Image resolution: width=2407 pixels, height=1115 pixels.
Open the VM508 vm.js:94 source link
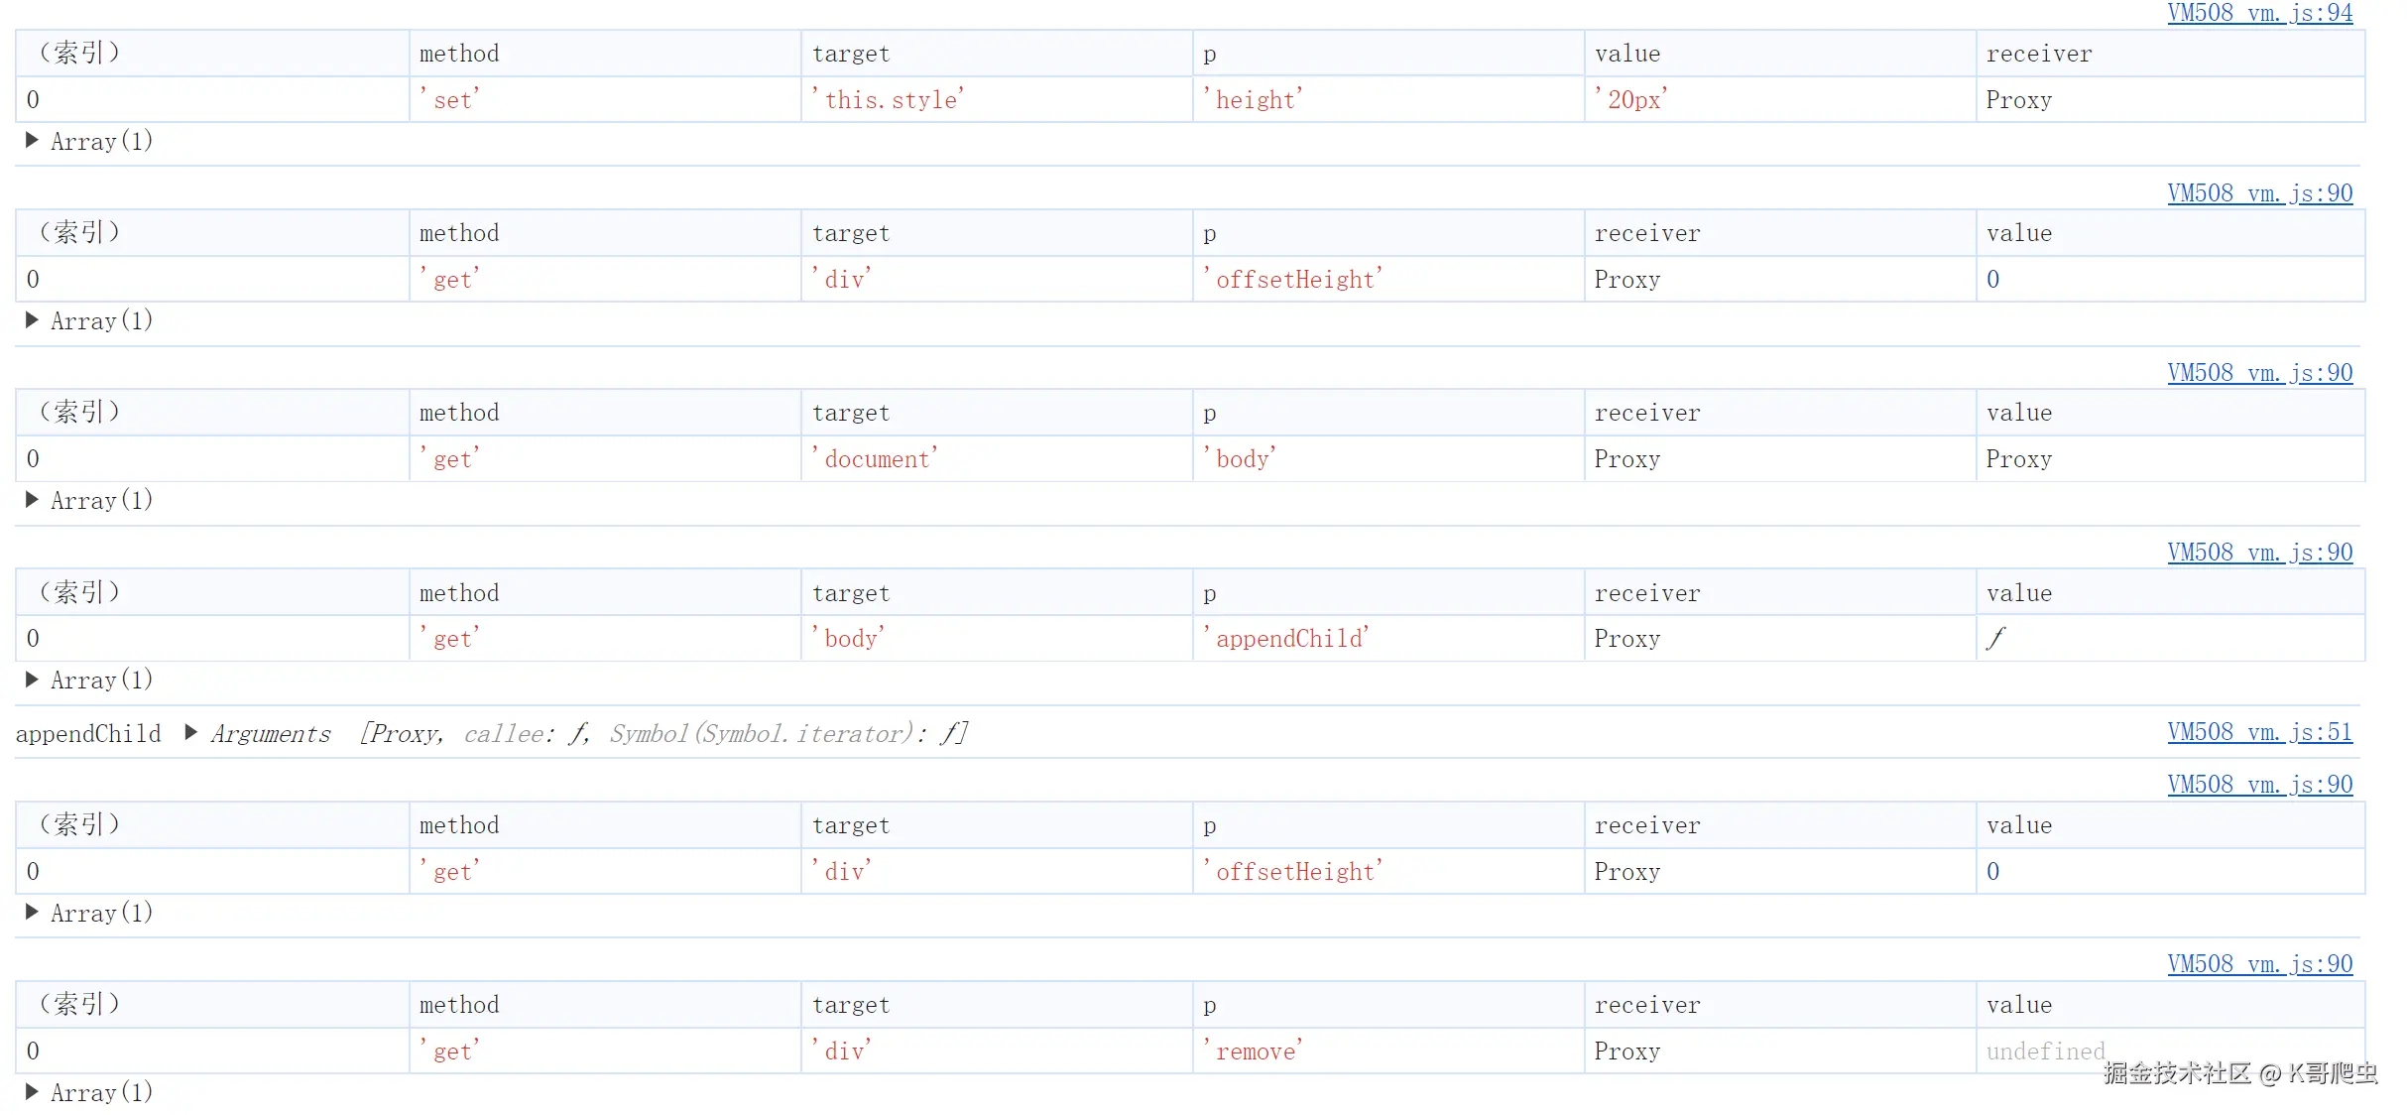2259,13
